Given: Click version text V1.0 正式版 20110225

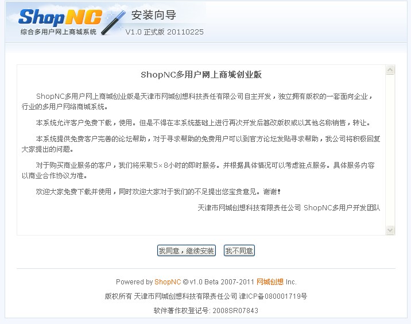Looking at the screenshot, I should click(164, 32).
